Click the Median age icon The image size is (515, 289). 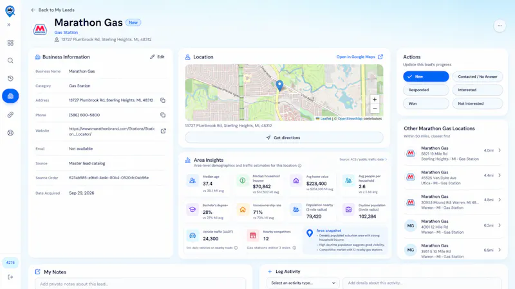(x=192, y=180)
